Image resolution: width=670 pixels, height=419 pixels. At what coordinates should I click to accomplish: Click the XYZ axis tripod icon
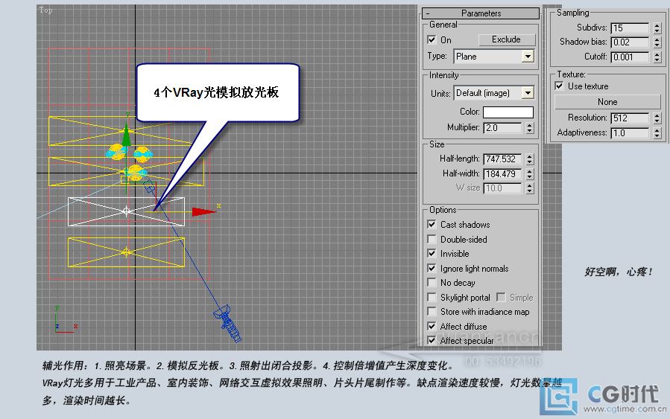tap(66, 319)
